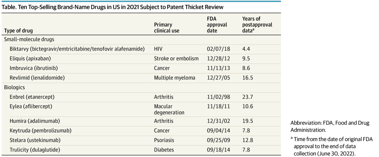Select the 23.7 years value for Enbrel
The height and width of the screenshot is (157, 379).
(247, 97)
